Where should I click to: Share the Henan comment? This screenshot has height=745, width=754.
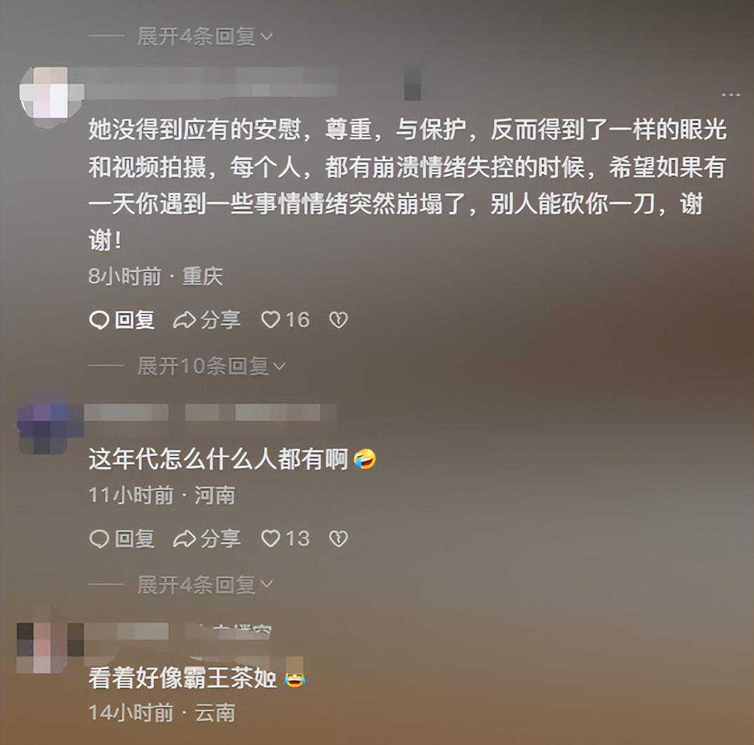coord(207,538)
